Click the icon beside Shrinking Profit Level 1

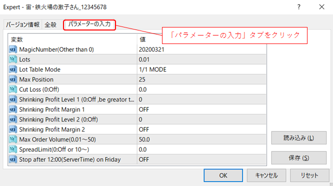(x=12, y=99)
